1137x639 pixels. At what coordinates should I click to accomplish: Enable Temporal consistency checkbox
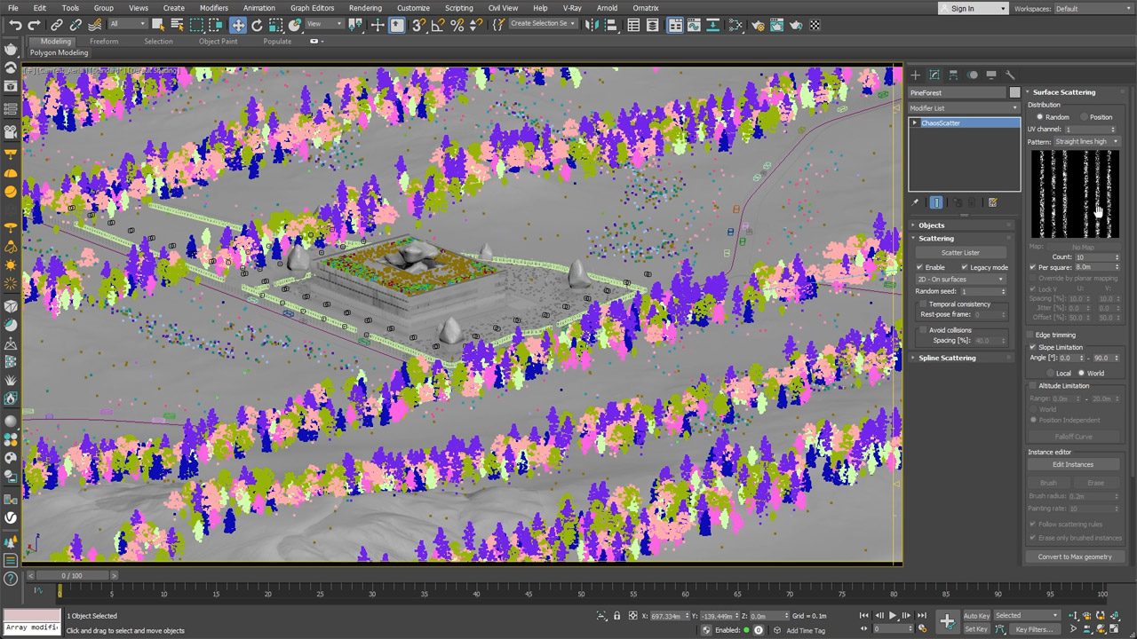pyautogui.click(x=924, y=304)
